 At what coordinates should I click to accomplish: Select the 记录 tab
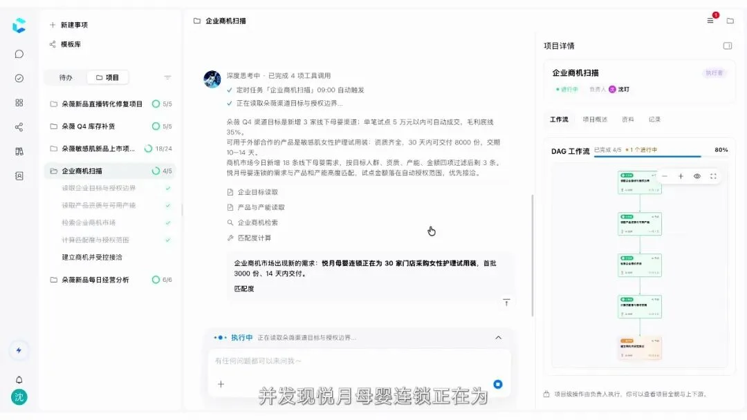[x=654, y=120]
